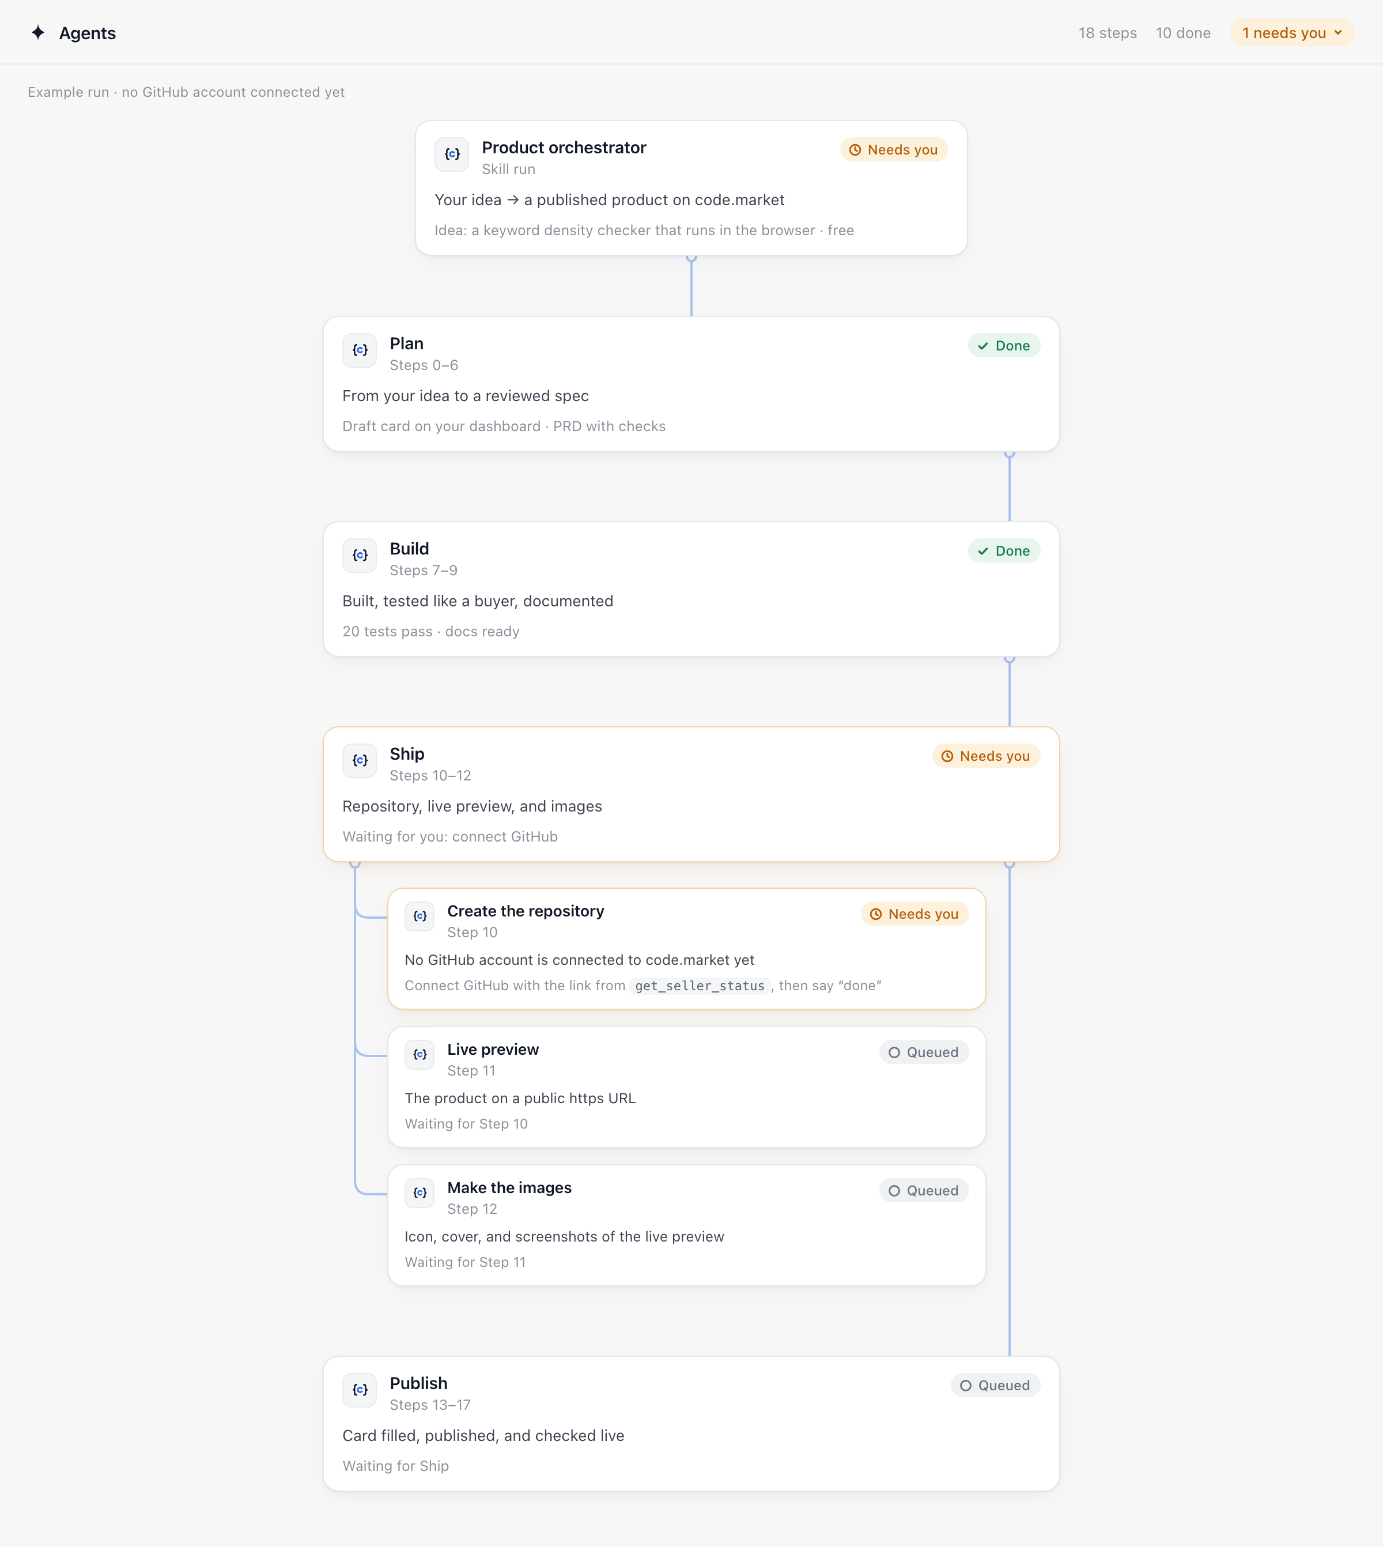Click 'Waiting for you: connect GitHub' text
Image resolution: width=1383 pixels, height=1547 pixels.
(450, 837)
